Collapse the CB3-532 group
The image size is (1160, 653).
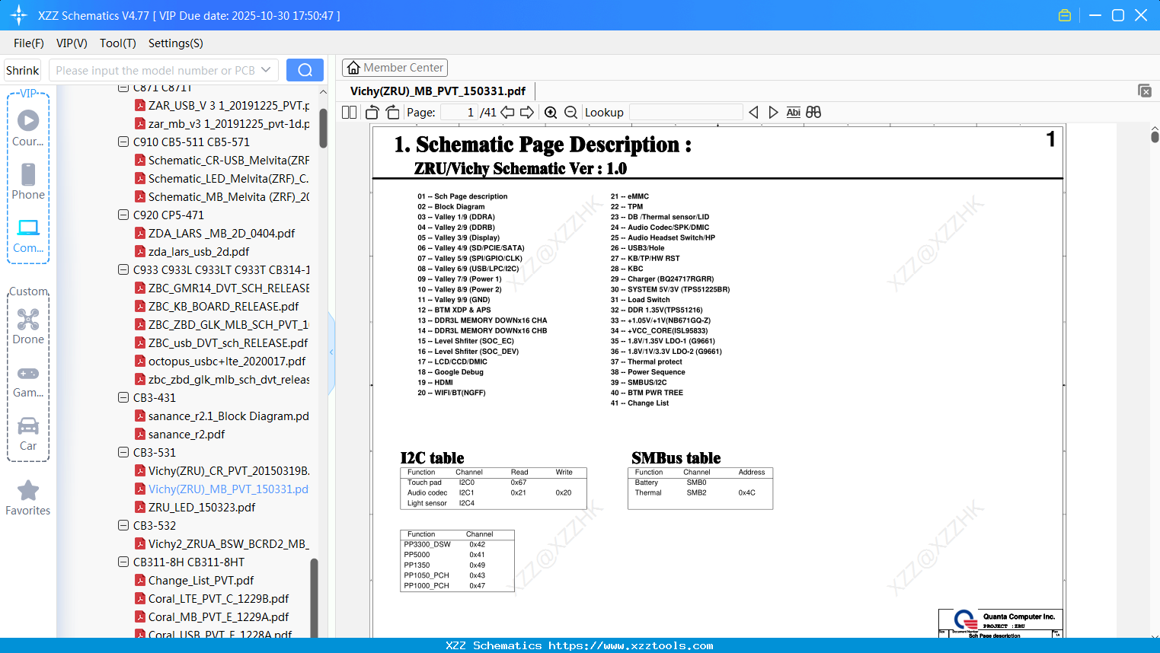[123, 525]
